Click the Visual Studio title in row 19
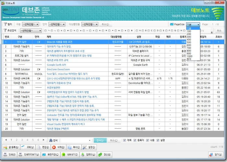The width and height of the screenshot is (227, 162). coord(66,124)
